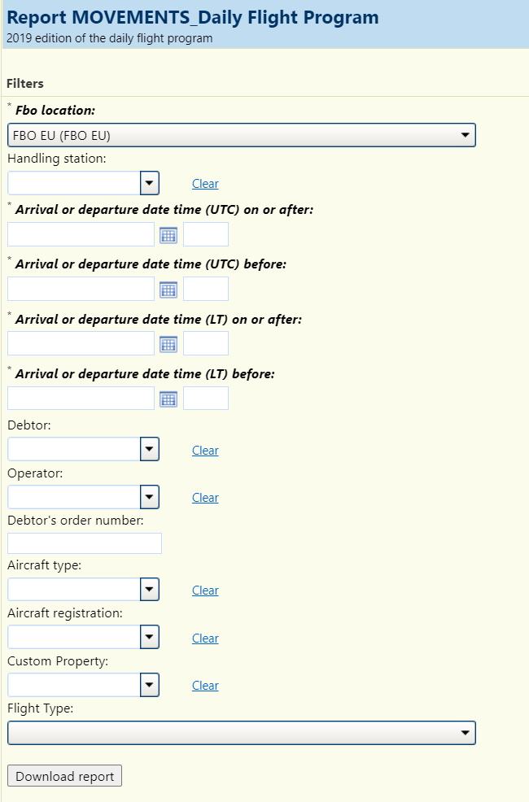Open calendar picker for UTC before date
Viewport: 529px width, 802px height.
click(168, 290)
